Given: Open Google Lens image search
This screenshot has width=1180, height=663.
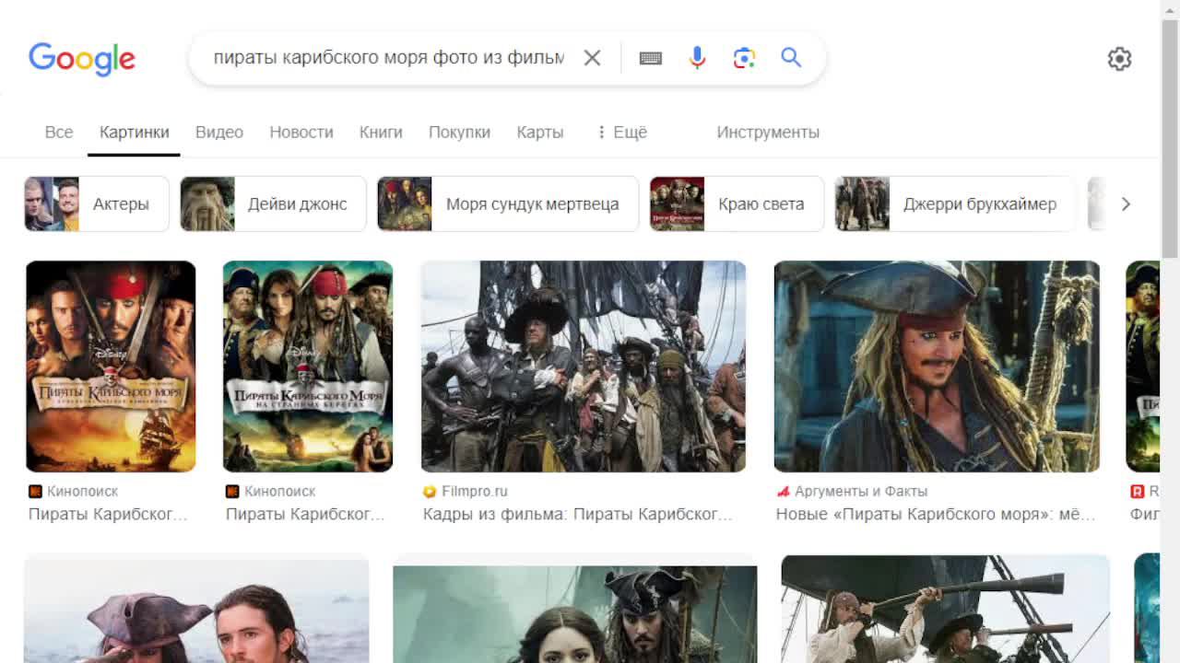Looking at the screenshot, I should point(744,58).
